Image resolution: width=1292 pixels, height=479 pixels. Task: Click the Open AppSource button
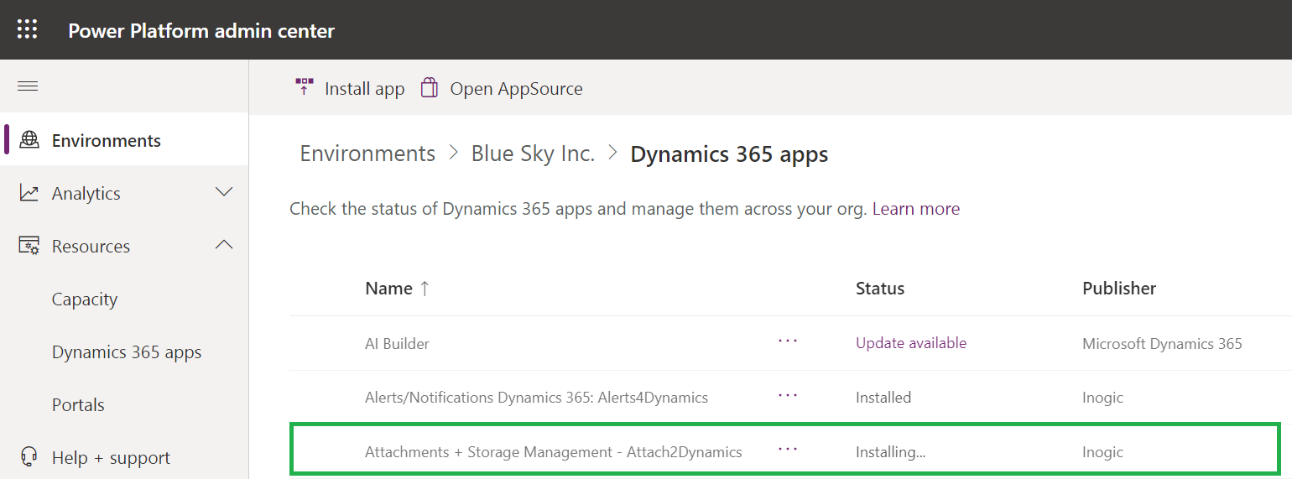coord(501,88)
